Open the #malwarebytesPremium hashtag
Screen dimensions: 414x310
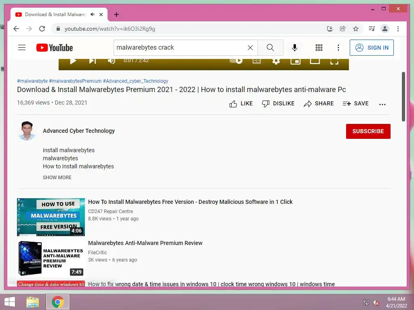click(x=75, y=81)
